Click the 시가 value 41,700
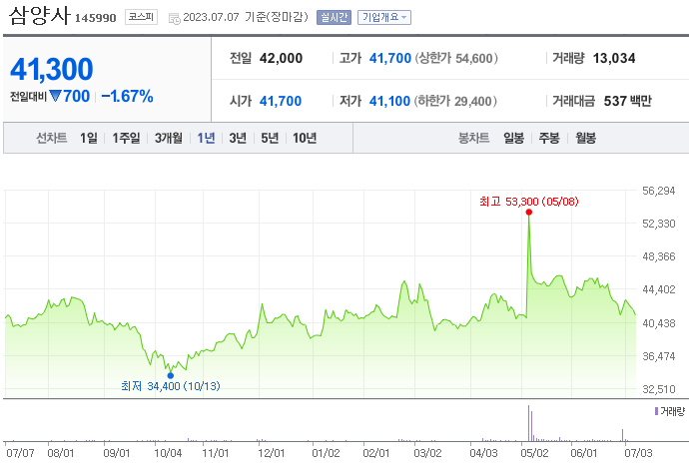 click(x=281, y=101)
